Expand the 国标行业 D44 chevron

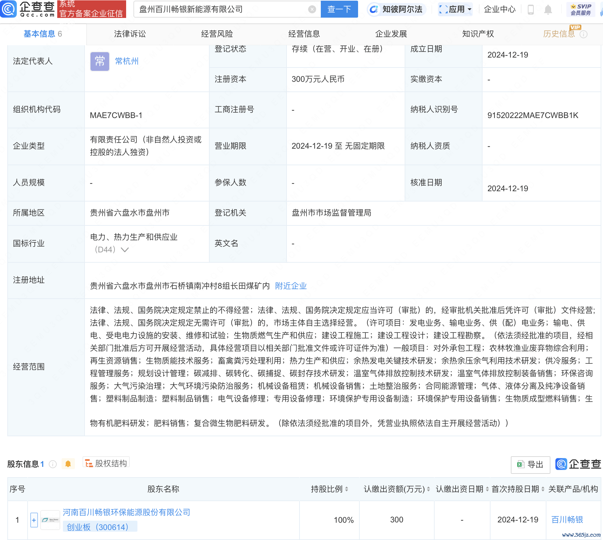click(x=125, y=250)
